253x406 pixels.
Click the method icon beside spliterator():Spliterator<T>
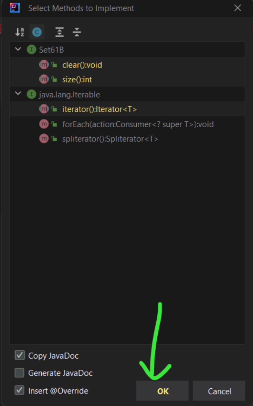point(44,138)
